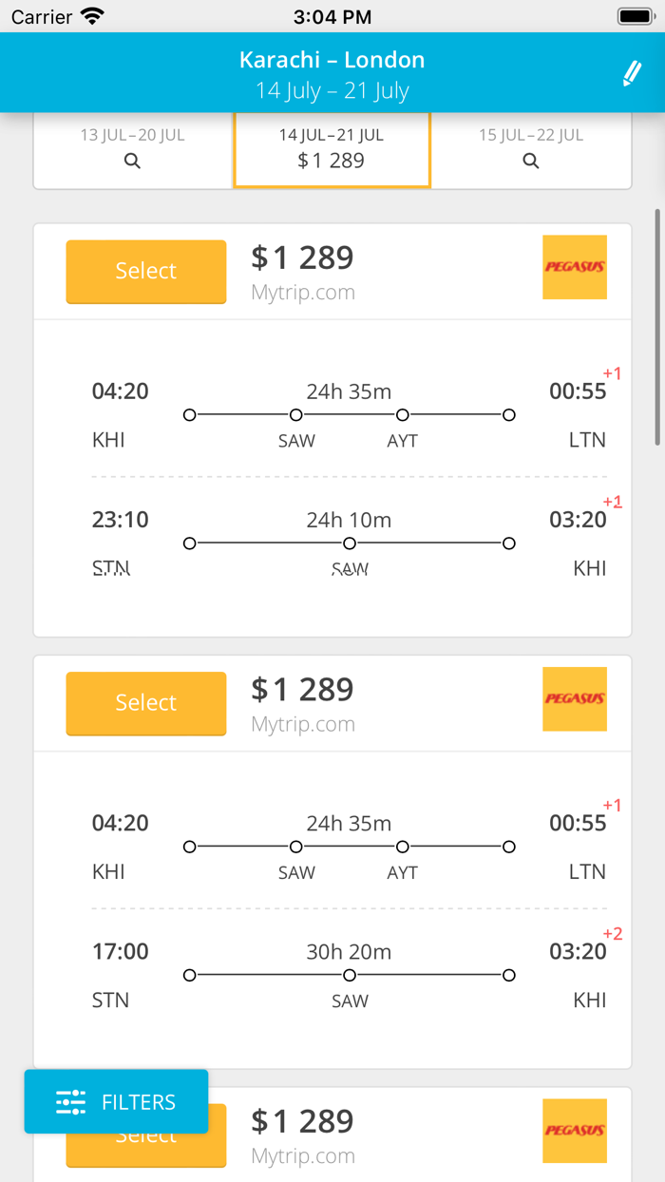The height and width of the screenshot is (1182, 665).
Task: Tap the AYT stopover dot on second outbound
Action: click(403, 847)
